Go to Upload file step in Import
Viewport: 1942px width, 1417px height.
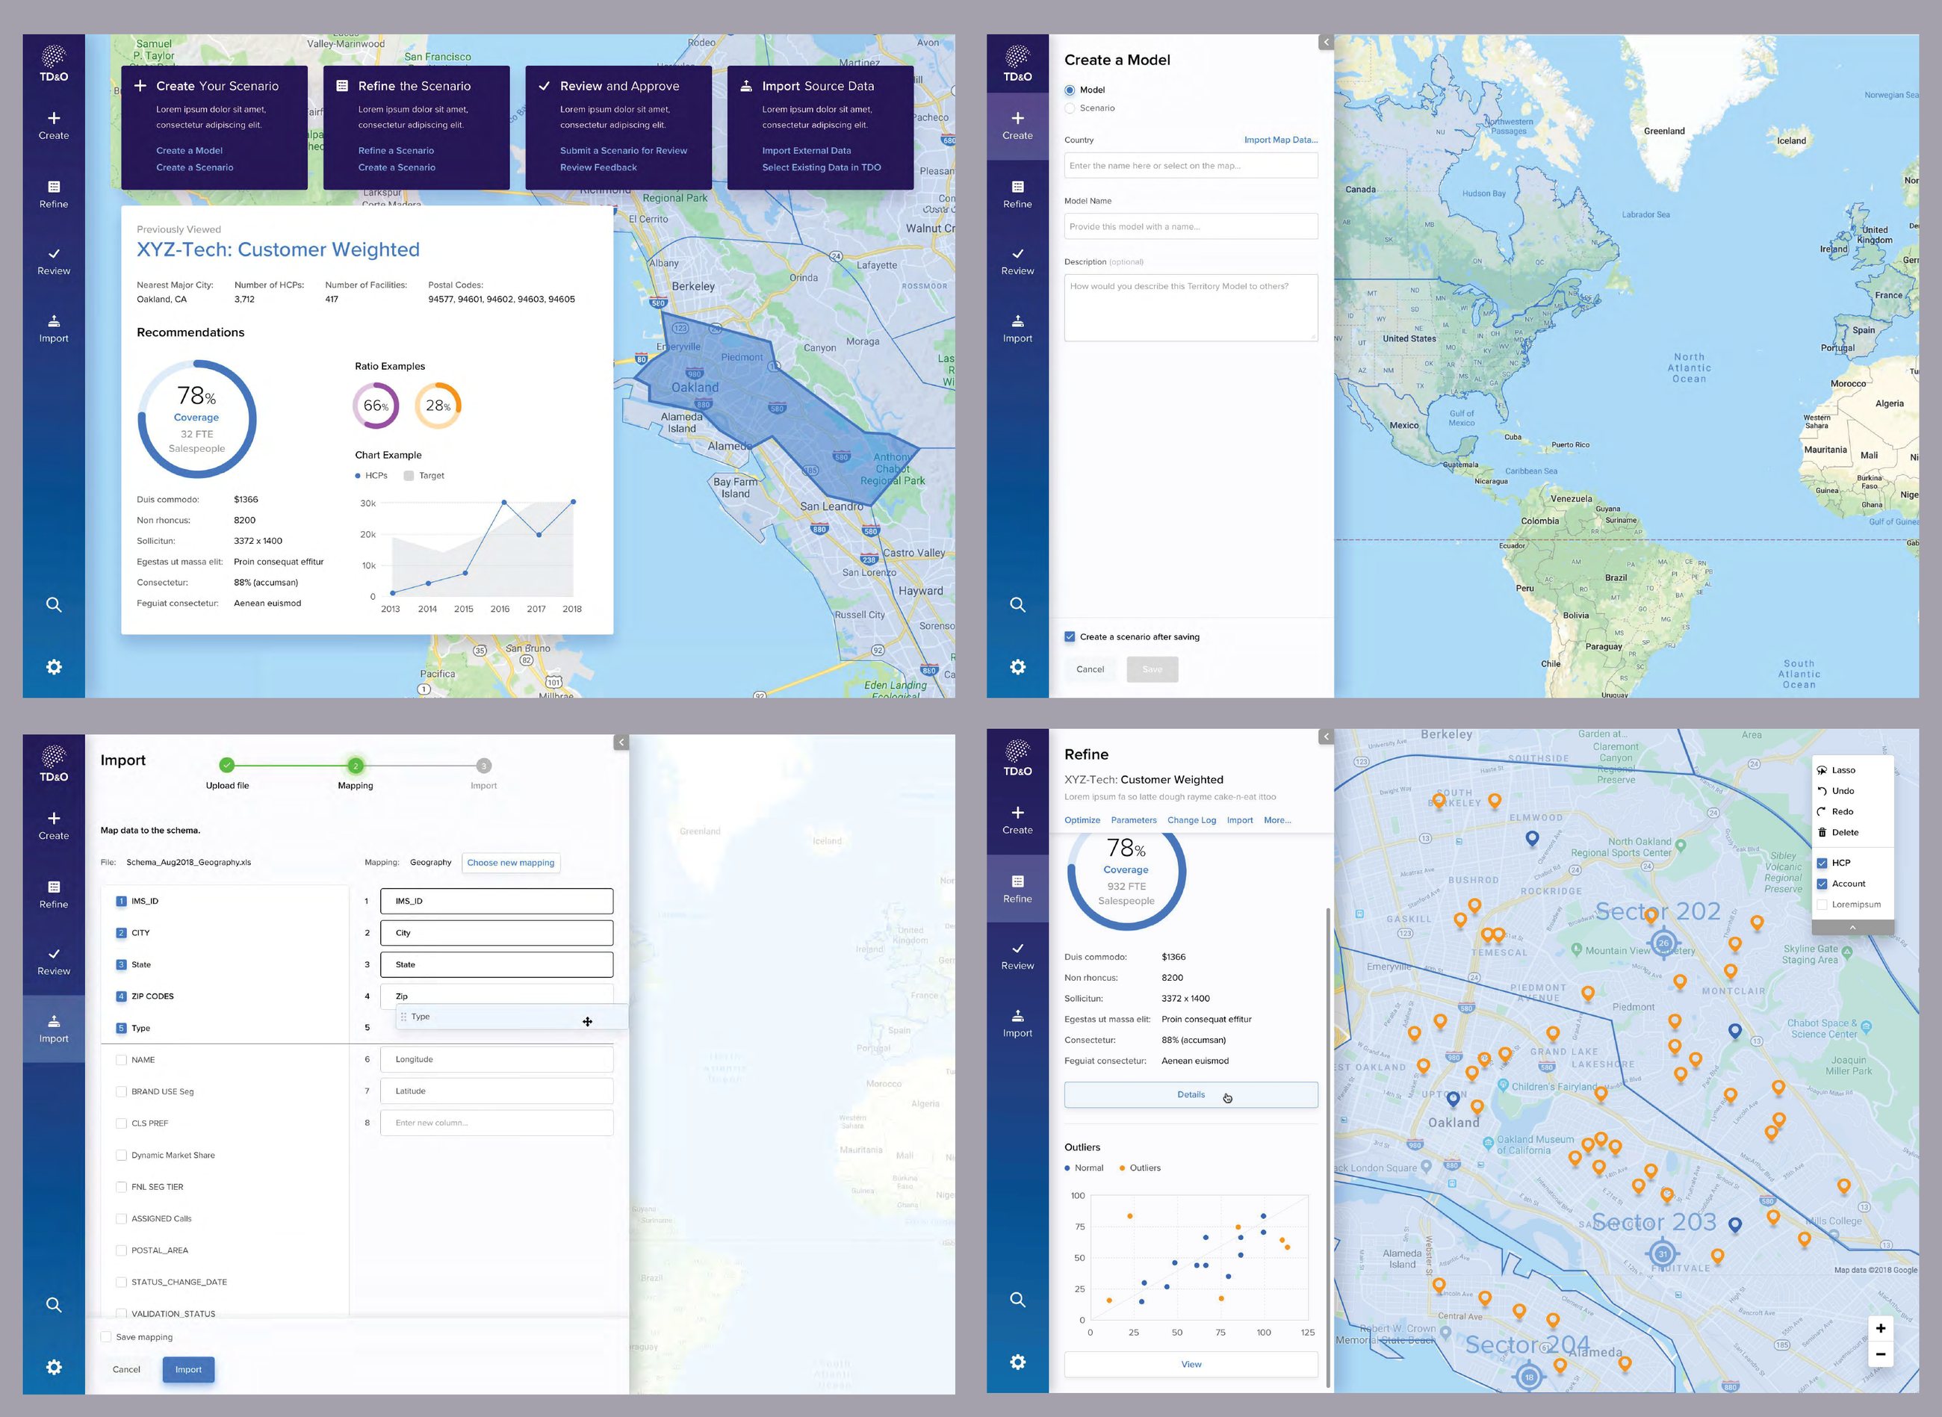[x=226, y=765]
